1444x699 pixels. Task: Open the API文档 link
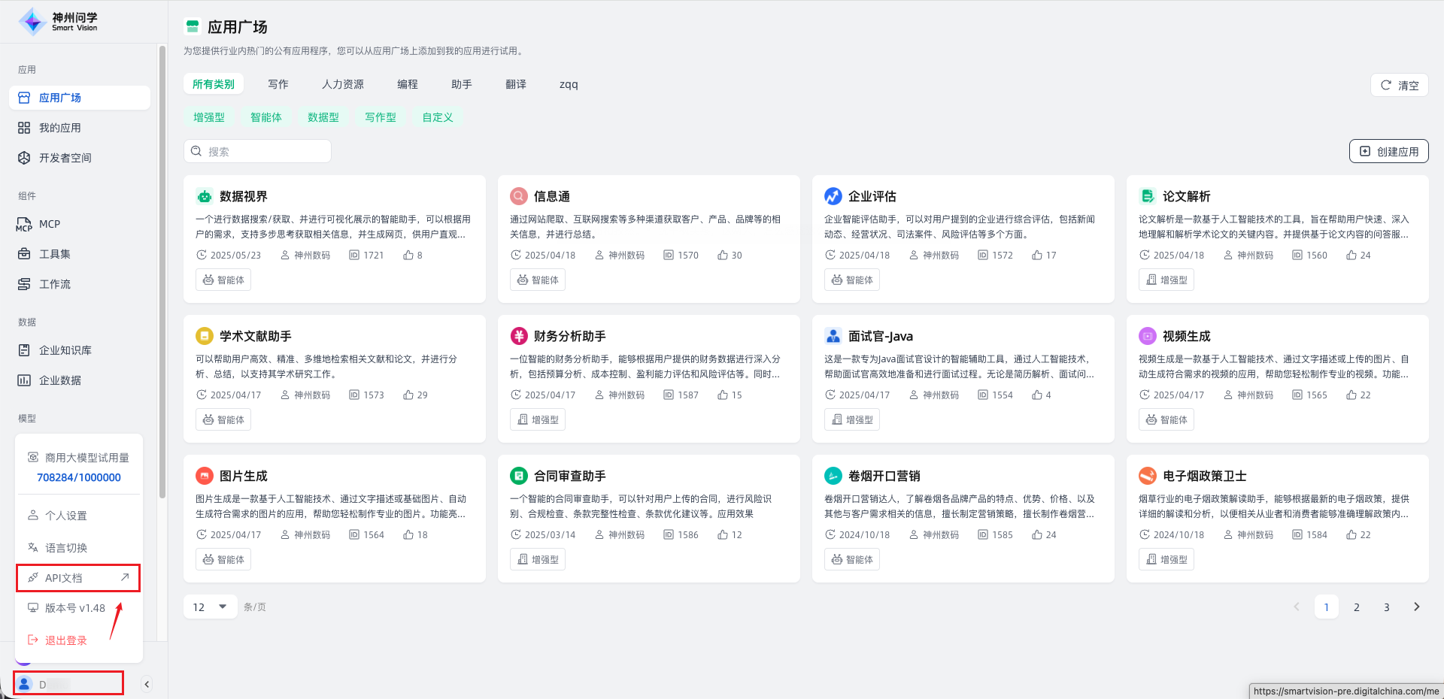coord(78,578)
